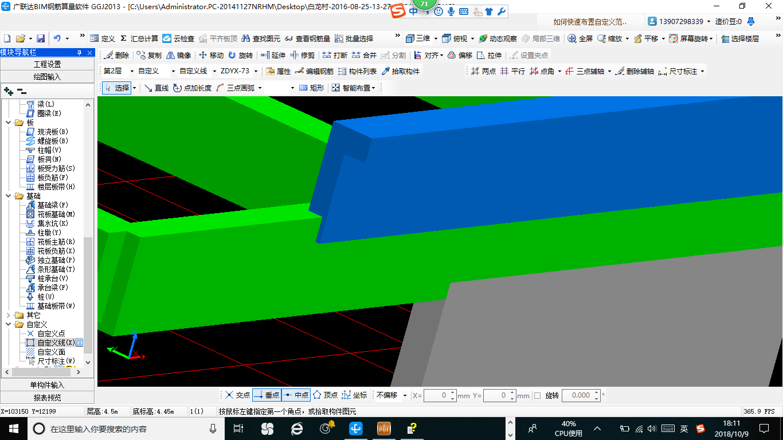The height and width of the screenshot is (440, 783).
Task: Choose the 修剪 trim tool
Action: 302,55
